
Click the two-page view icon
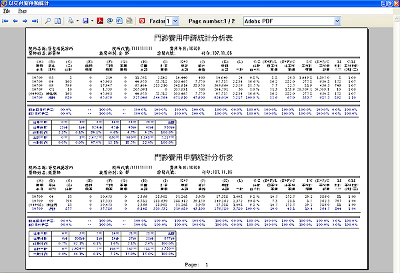(x=58, y=21)
